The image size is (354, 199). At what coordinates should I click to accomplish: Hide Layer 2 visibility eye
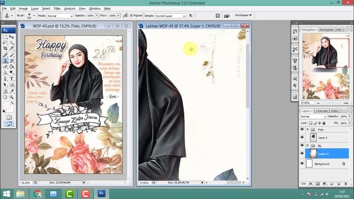(x=302, y=138)
